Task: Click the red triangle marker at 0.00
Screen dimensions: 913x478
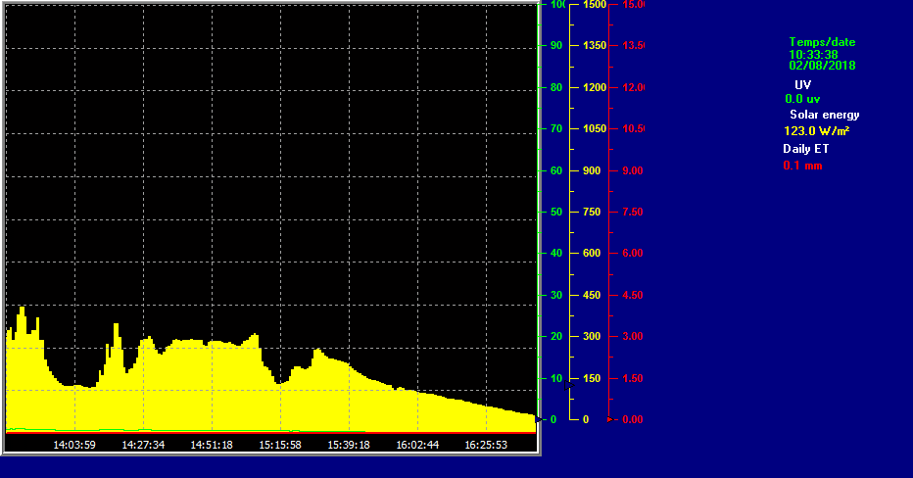Action: pyautogui.click(x=610, y=419)
